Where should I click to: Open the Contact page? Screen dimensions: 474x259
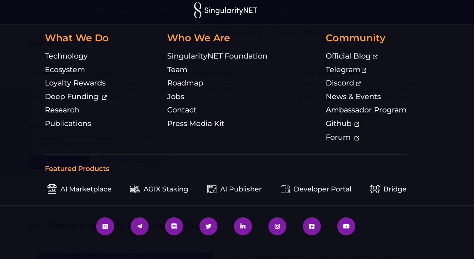coord(182,110)
